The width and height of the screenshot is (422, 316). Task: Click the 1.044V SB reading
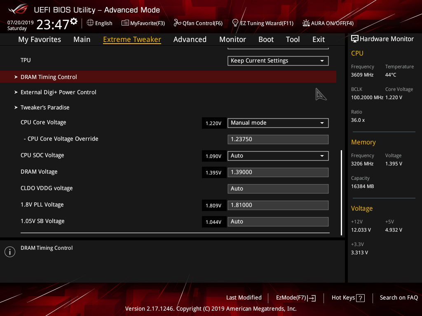(214, 222)
